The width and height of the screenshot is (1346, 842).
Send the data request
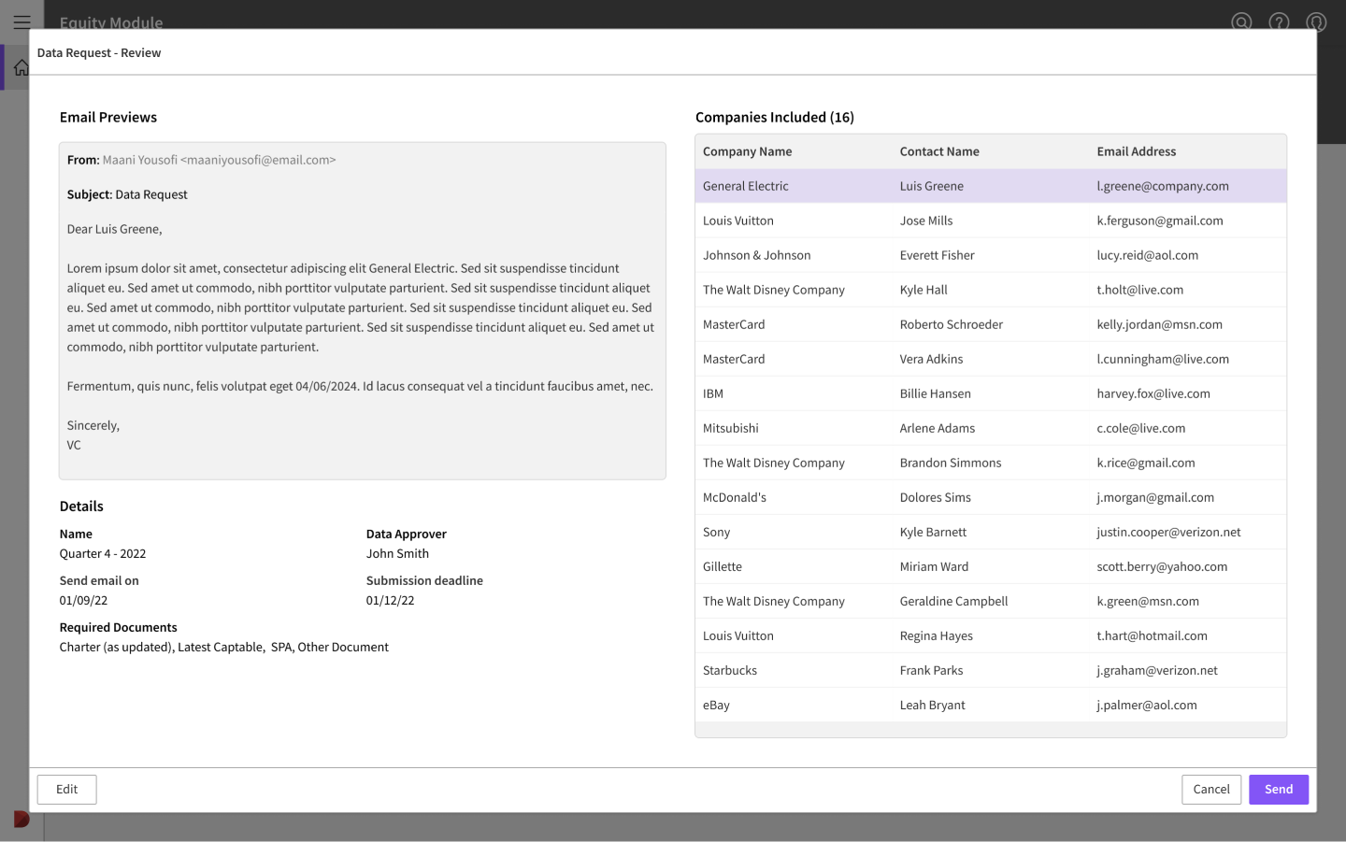click(x=1279, y=790)
